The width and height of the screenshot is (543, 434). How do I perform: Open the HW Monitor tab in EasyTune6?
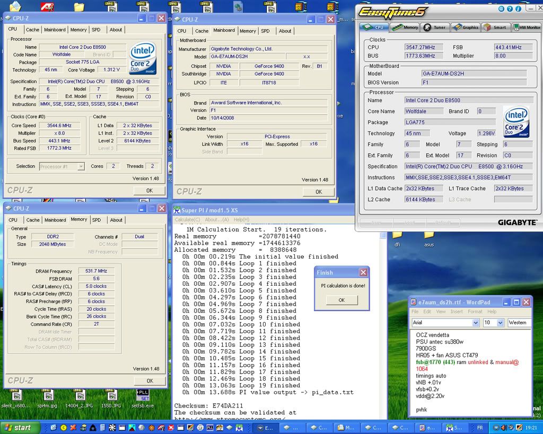pos(527,27)
